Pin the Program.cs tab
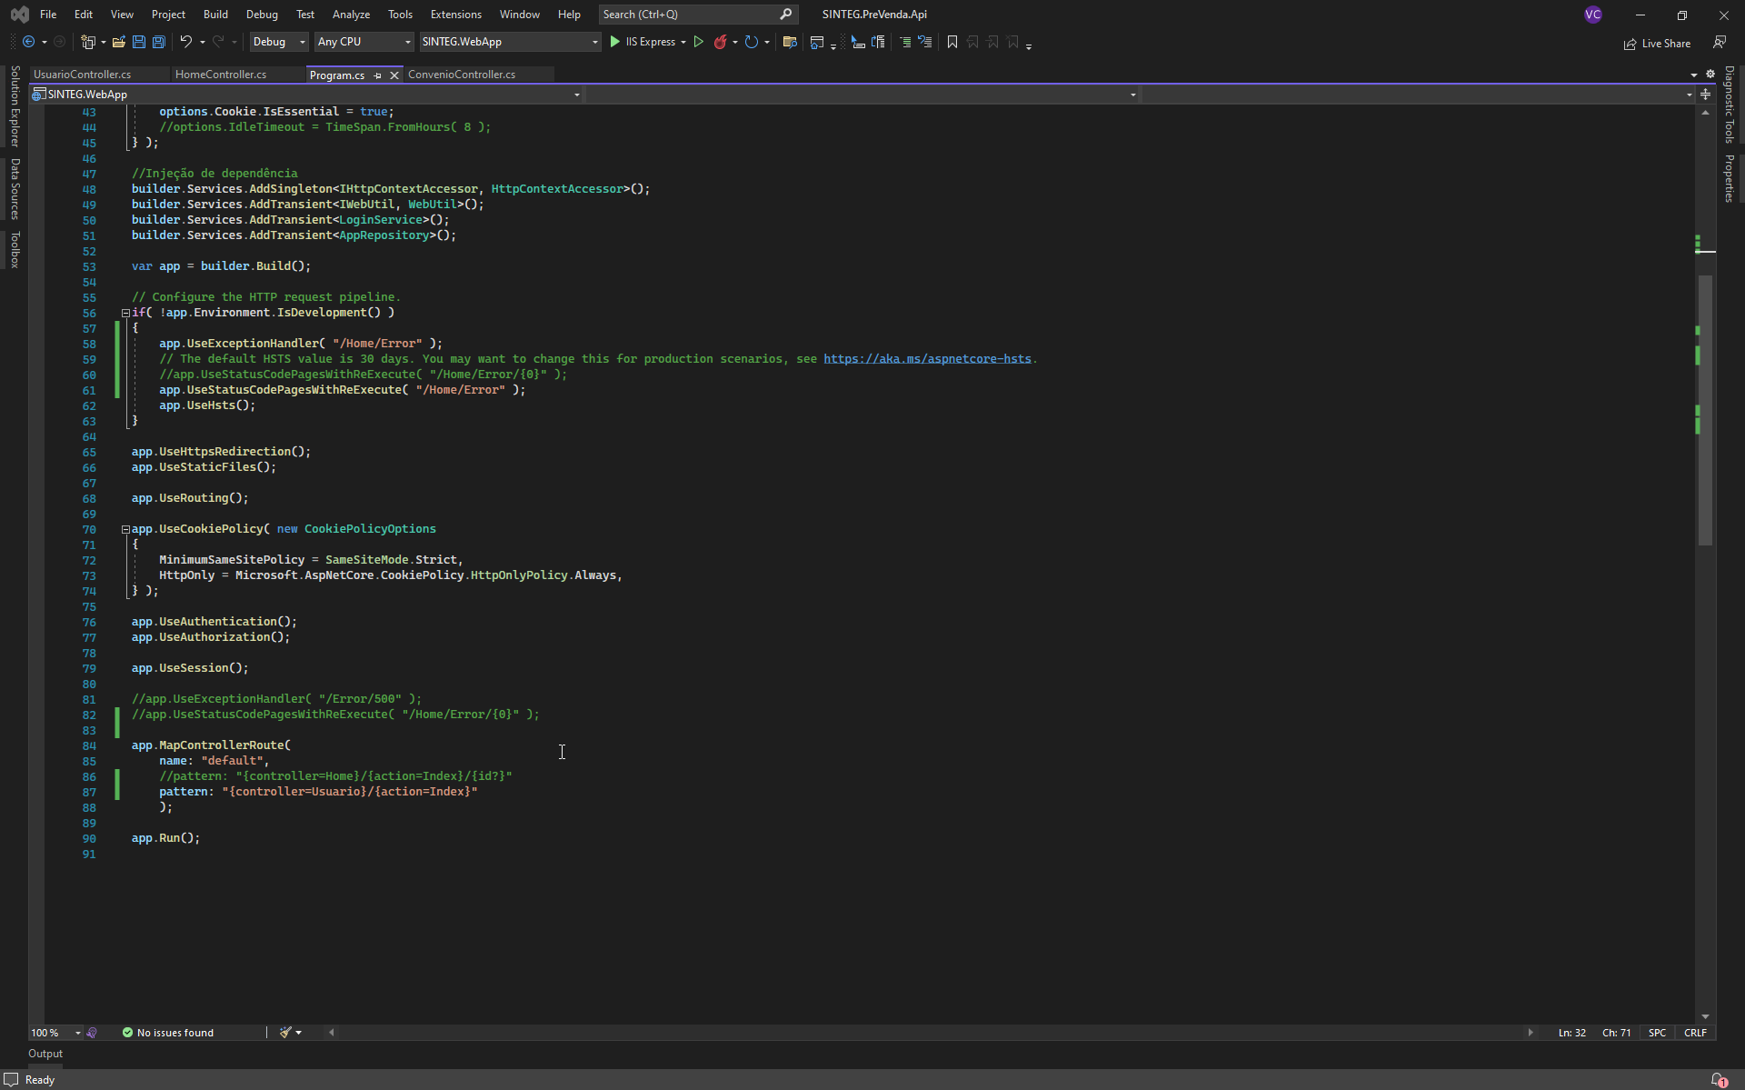 point(378,75)
